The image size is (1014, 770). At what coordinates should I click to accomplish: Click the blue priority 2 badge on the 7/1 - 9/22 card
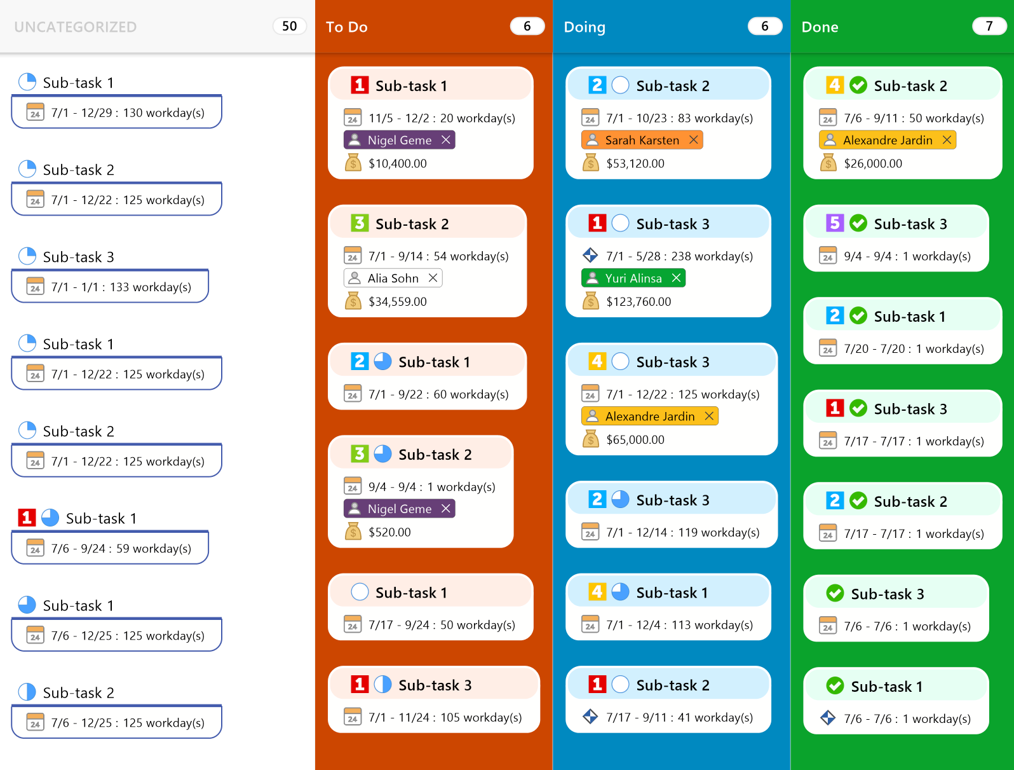[x=360, y=361]
